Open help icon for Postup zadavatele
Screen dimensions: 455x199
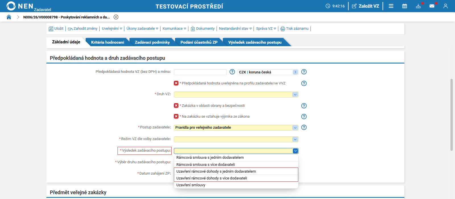click(x=304, y=127)
